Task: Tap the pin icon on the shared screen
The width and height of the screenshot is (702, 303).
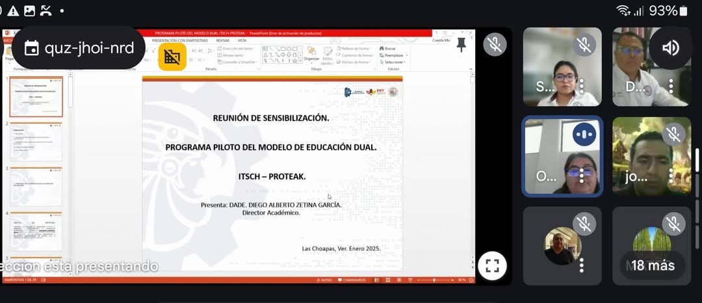Action: pos(461,45)
